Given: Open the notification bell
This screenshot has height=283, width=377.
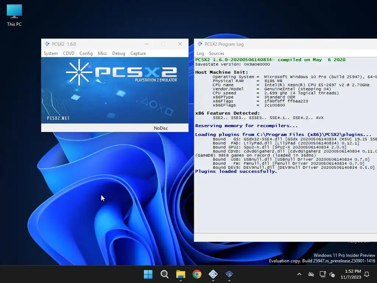Looking at the screenshot, I should click(x=367, y=274).
